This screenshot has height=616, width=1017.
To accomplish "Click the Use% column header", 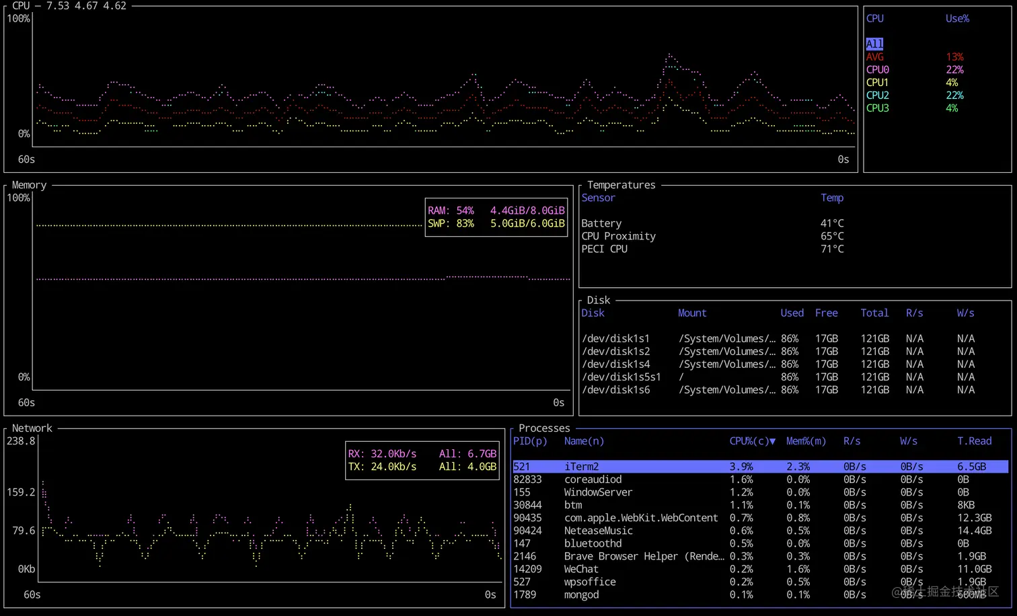I will pyautogui.click(x=957, y=19).
